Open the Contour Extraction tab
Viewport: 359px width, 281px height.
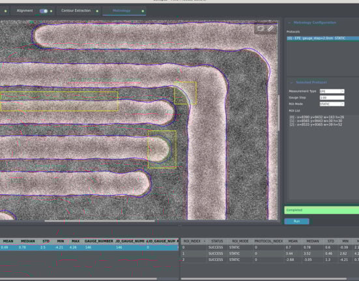[76, 10]
